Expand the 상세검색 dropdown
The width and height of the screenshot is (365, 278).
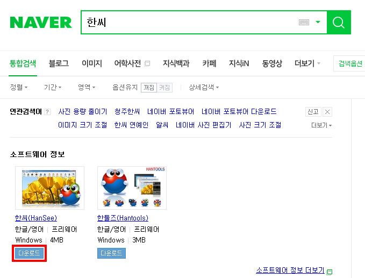coord(204,87)
